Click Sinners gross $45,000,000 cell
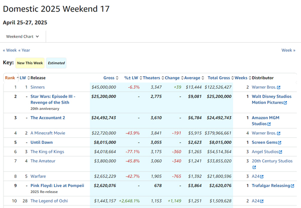Viewport: 301px width, 208px height. pyautogui.click(x=104, y=87)
